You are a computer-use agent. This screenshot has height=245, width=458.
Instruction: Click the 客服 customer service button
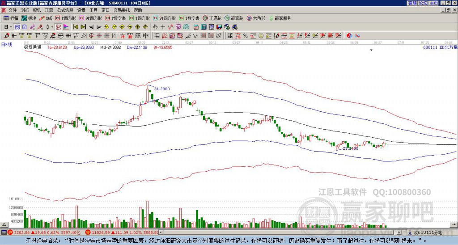(x=412, y=3)
